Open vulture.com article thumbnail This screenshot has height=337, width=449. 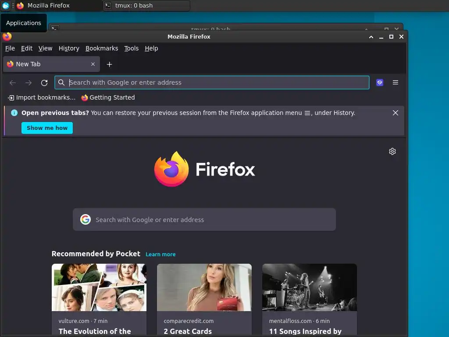[99, 287]
